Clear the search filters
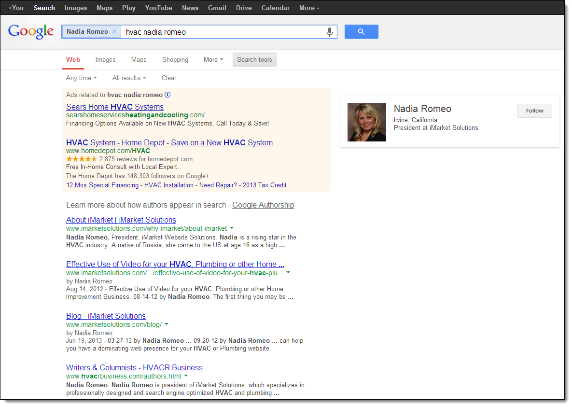Screen dimensions: 572x407 pyautogui.click(x=169, y=78)
